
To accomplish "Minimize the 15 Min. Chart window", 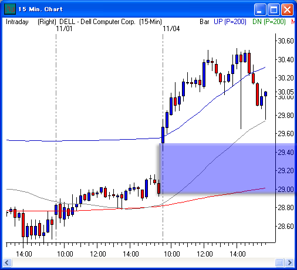I will click(x=260, y=9).
